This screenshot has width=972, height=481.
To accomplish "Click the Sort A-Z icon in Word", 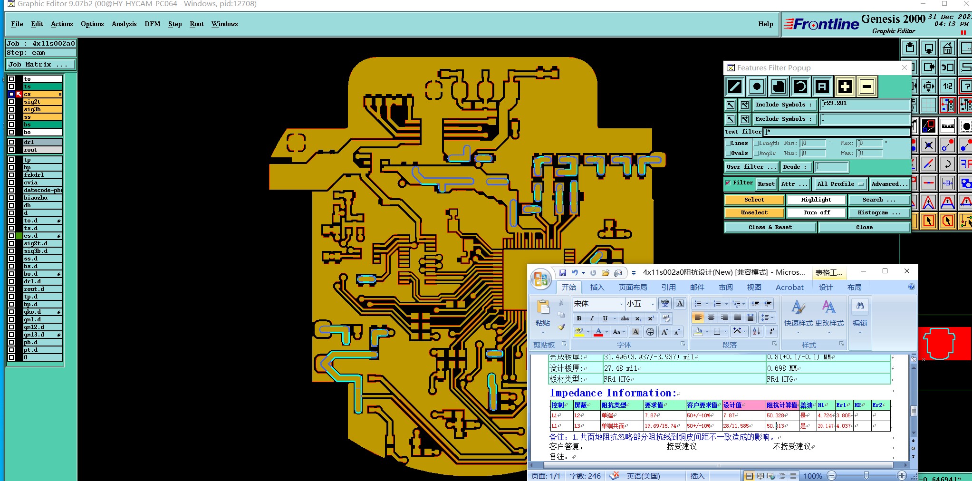I will coord(756,331).
